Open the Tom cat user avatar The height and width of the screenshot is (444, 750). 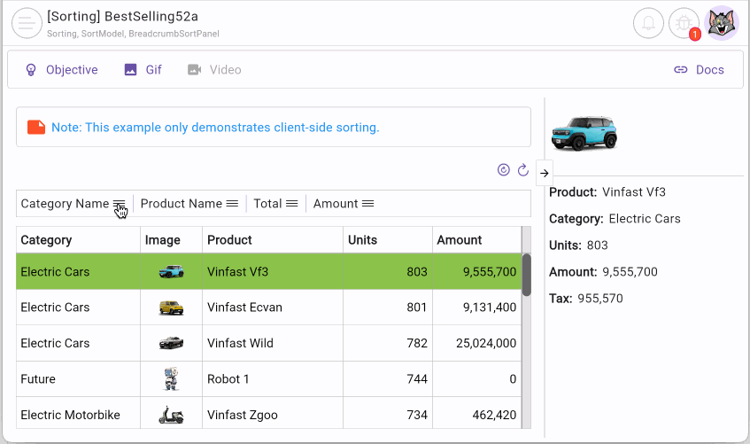click(721, 23)
